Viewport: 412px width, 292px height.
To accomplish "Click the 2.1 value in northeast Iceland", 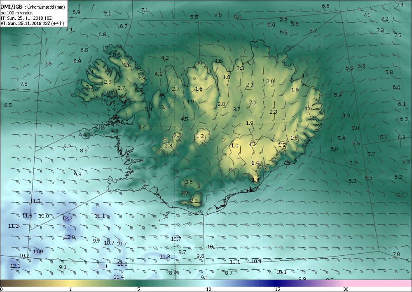I will (253, 103).
